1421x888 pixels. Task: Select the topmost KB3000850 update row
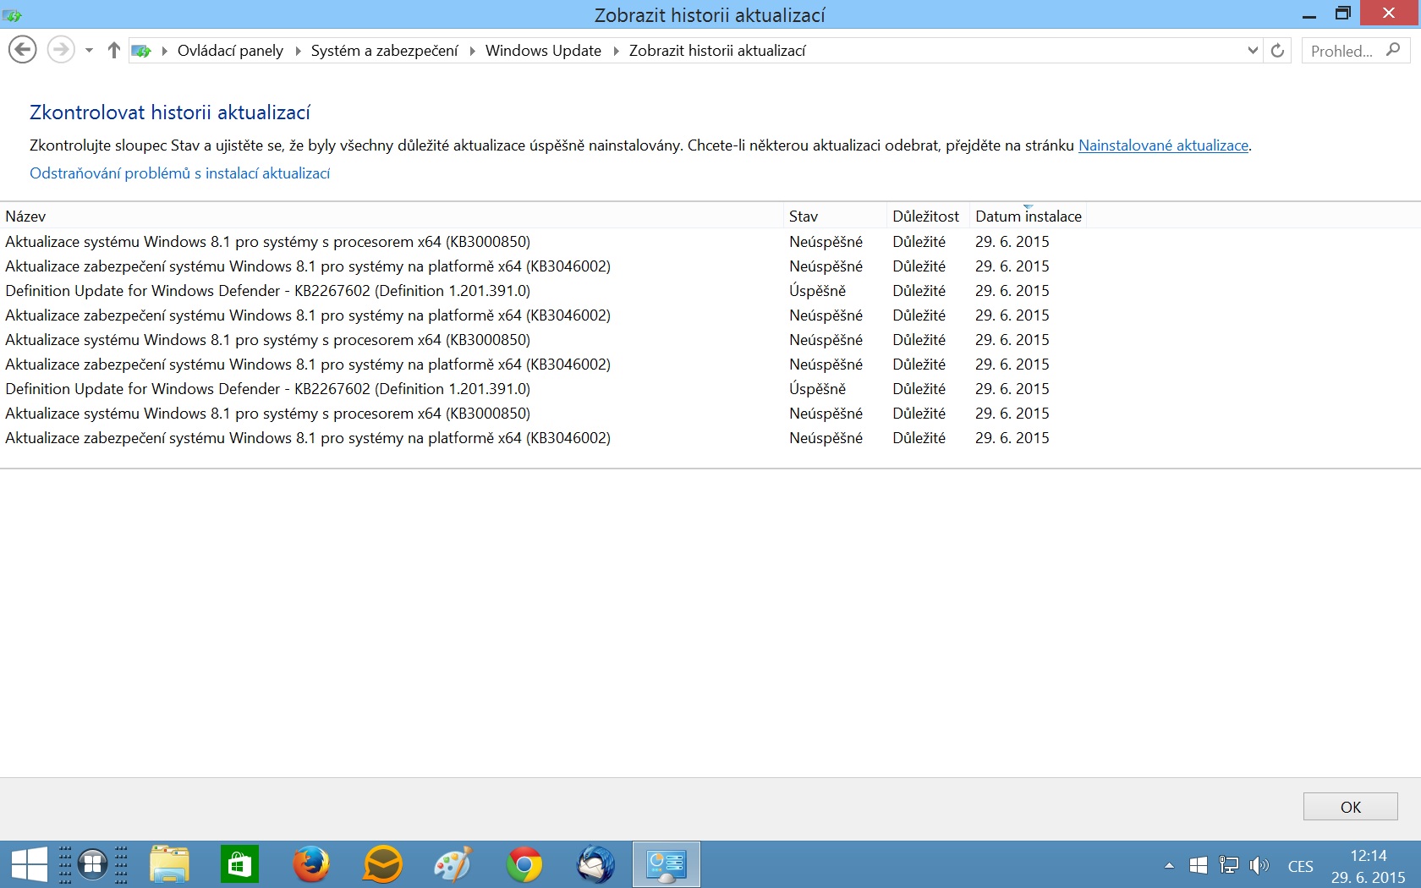541,242
